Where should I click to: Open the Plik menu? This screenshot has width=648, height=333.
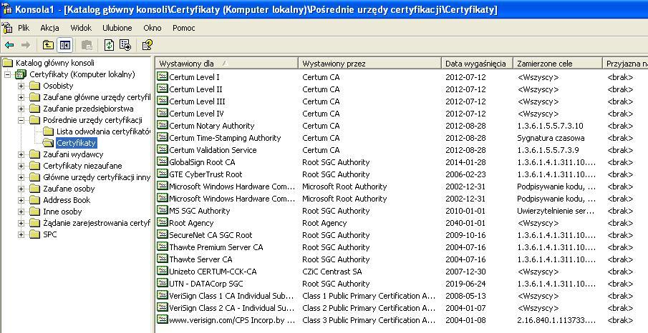click(24, 28)
